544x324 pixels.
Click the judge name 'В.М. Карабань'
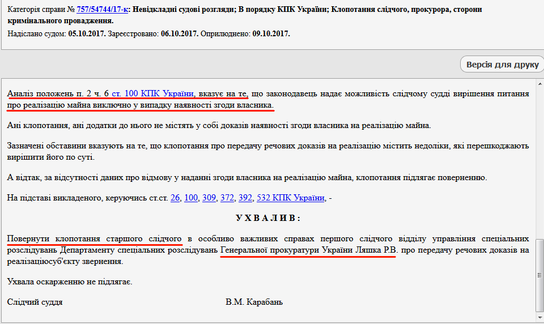click(254, 302)
